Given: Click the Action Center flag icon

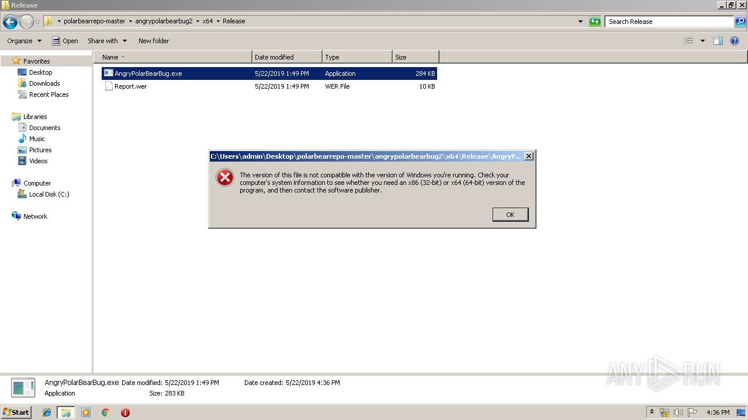Looking at the screenshot, I should (x=692, y=412).
